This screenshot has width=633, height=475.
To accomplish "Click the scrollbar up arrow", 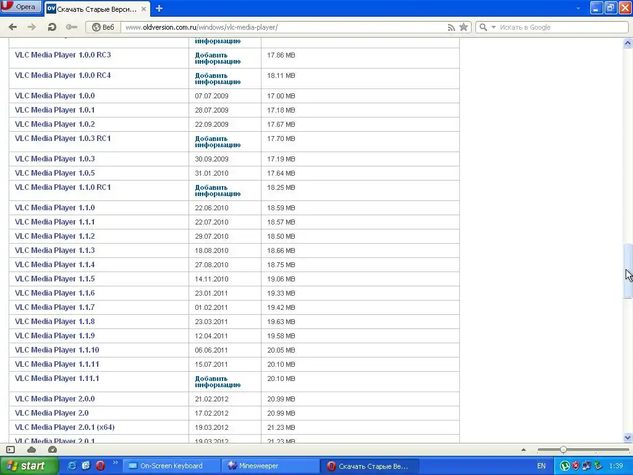I will coord(628,43).
